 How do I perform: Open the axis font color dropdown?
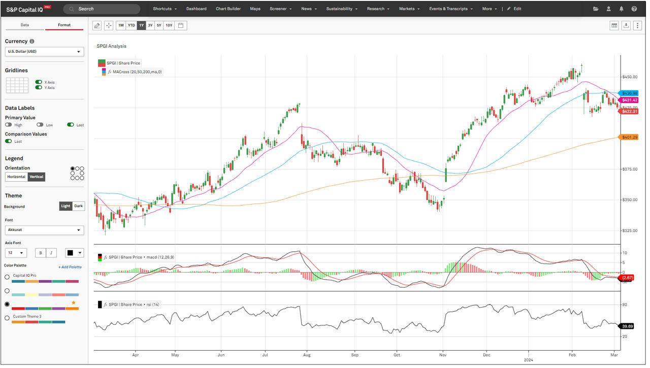click(74, 253)
